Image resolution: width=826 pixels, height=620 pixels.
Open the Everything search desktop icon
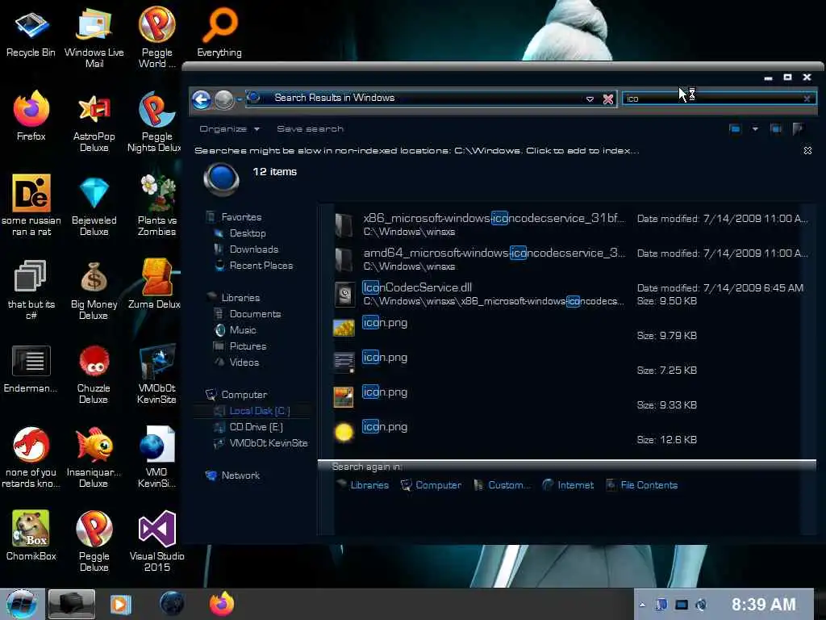point(219,31)
